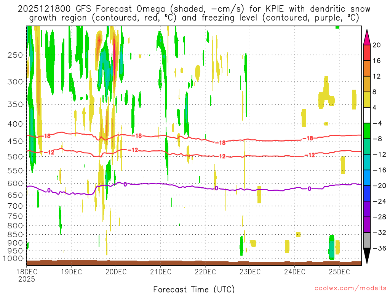Select the 19DEC date axis label

71,272
